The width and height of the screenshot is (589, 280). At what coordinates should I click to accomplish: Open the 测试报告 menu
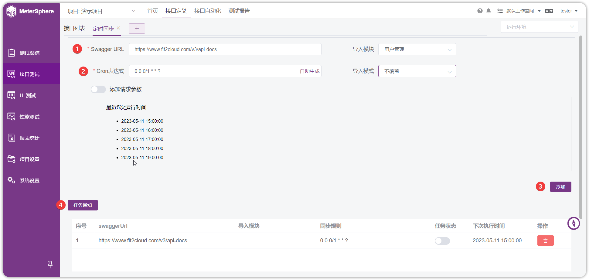pos(239,11)
